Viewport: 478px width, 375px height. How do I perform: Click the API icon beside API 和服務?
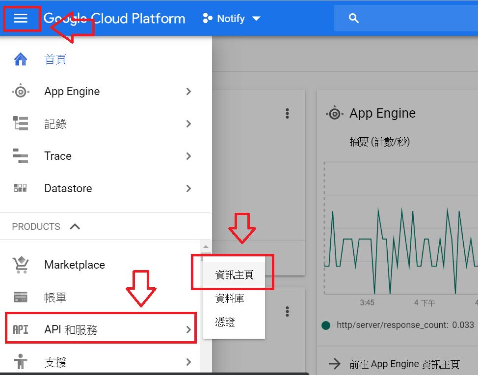point(21,329)
